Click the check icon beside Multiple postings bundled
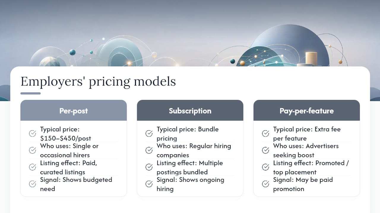 (x=149, y=167)
